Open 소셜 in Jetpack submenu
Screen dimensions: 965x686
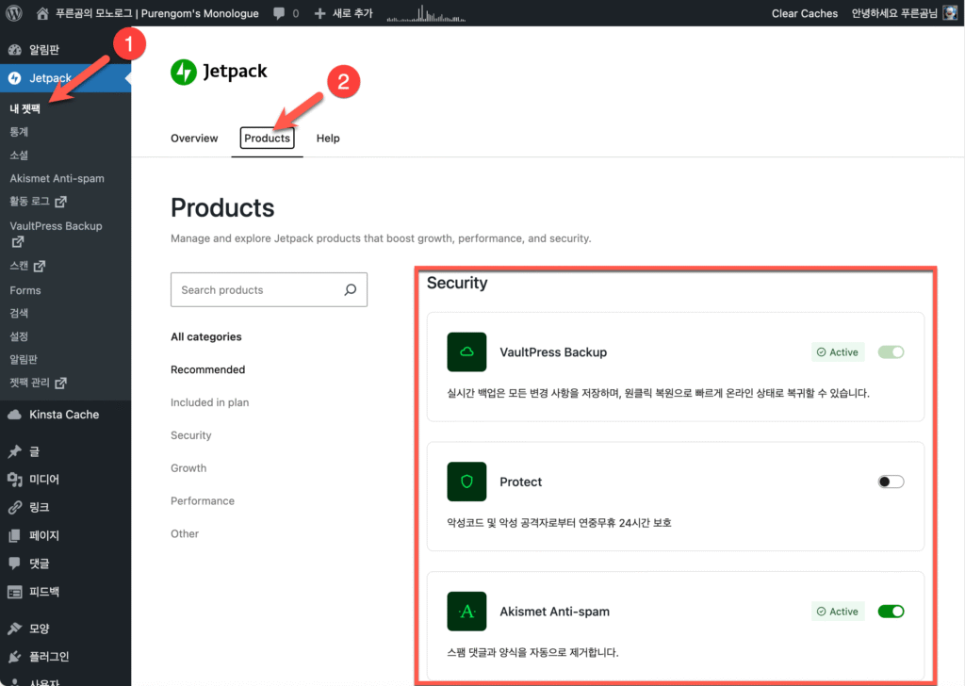[x=19, y=155]
